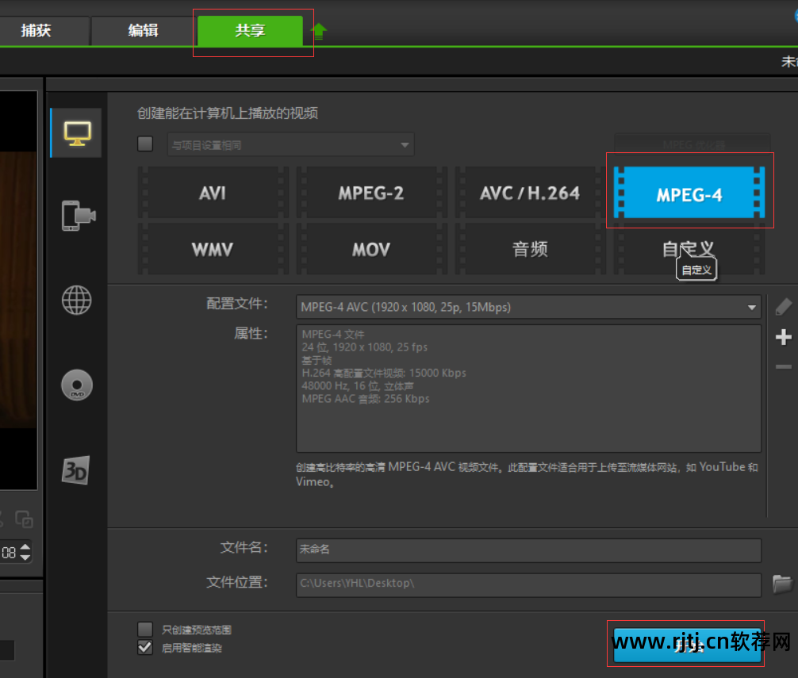Screen dimensions: 798x678
Task: Select the web upload globe icon
Action: click(75, 301)
